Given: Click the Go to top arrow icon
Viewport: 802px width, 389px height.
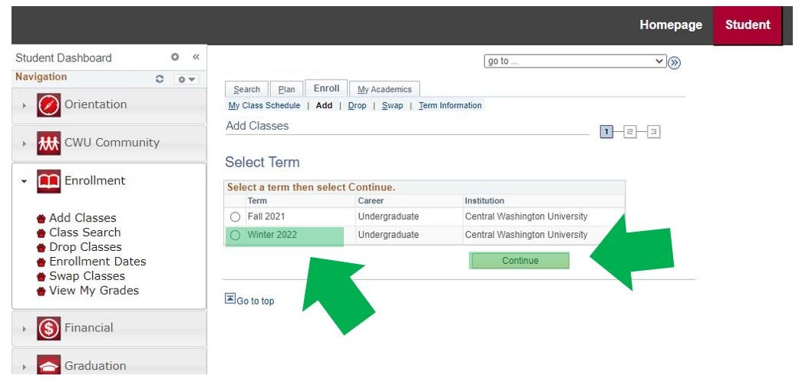Looking at the screenshot, I should pyautogui.click(x=230, y=298).
